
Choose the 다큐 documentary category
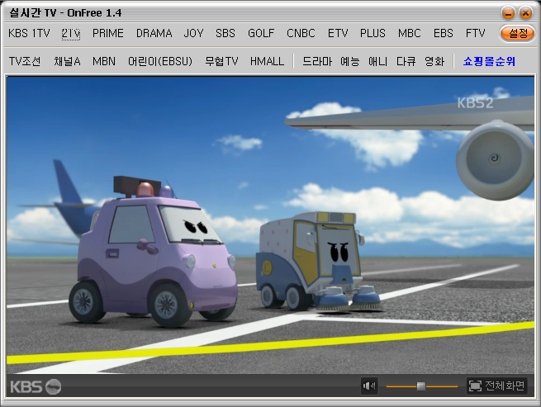[406, 61]
